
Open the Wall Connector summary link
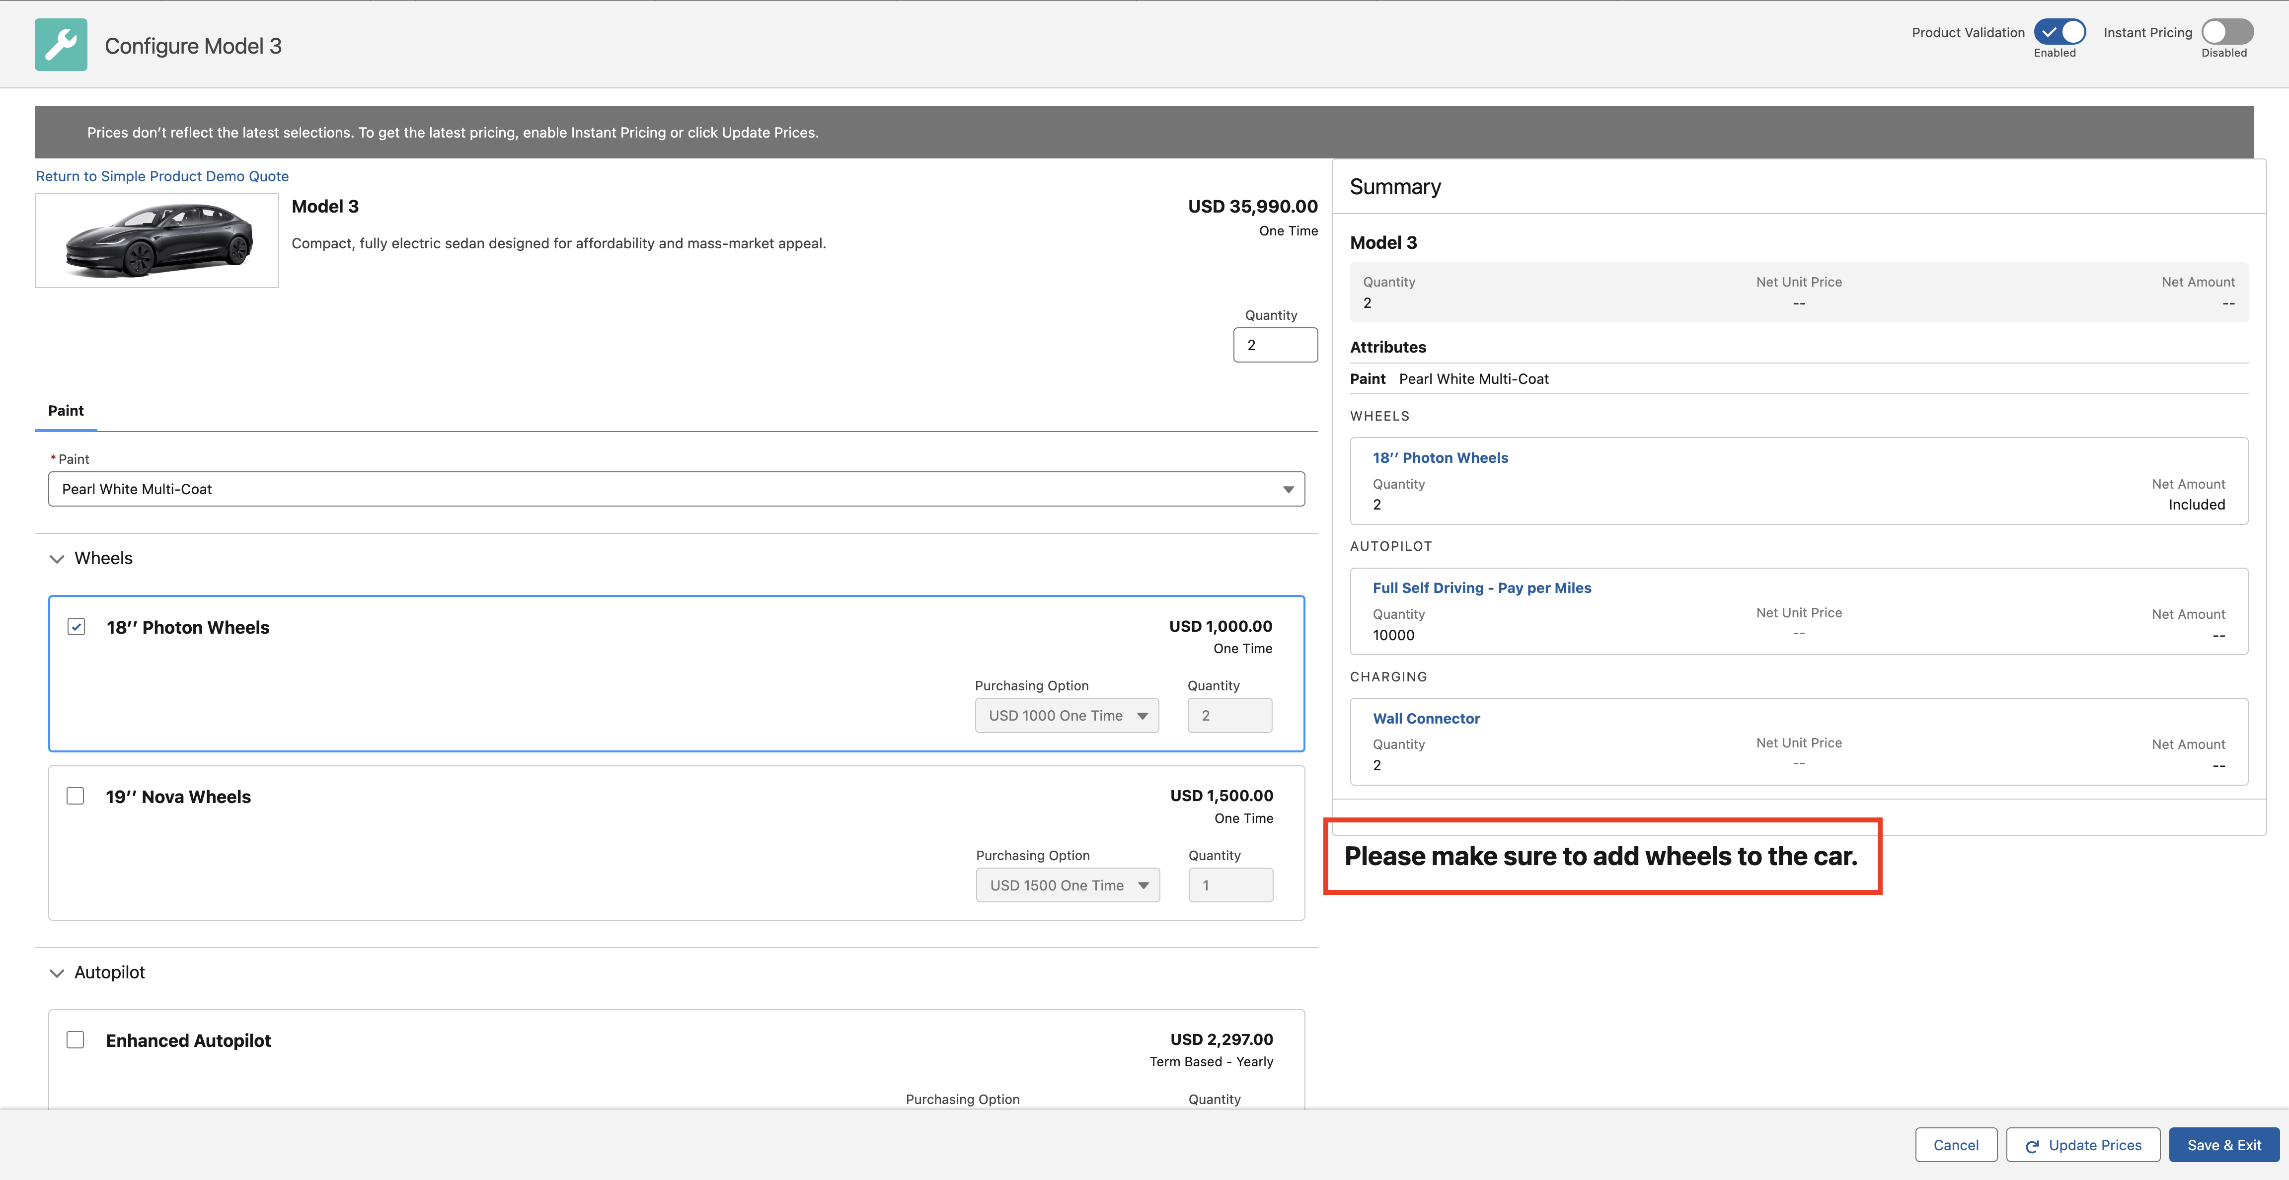(1426, 718)
